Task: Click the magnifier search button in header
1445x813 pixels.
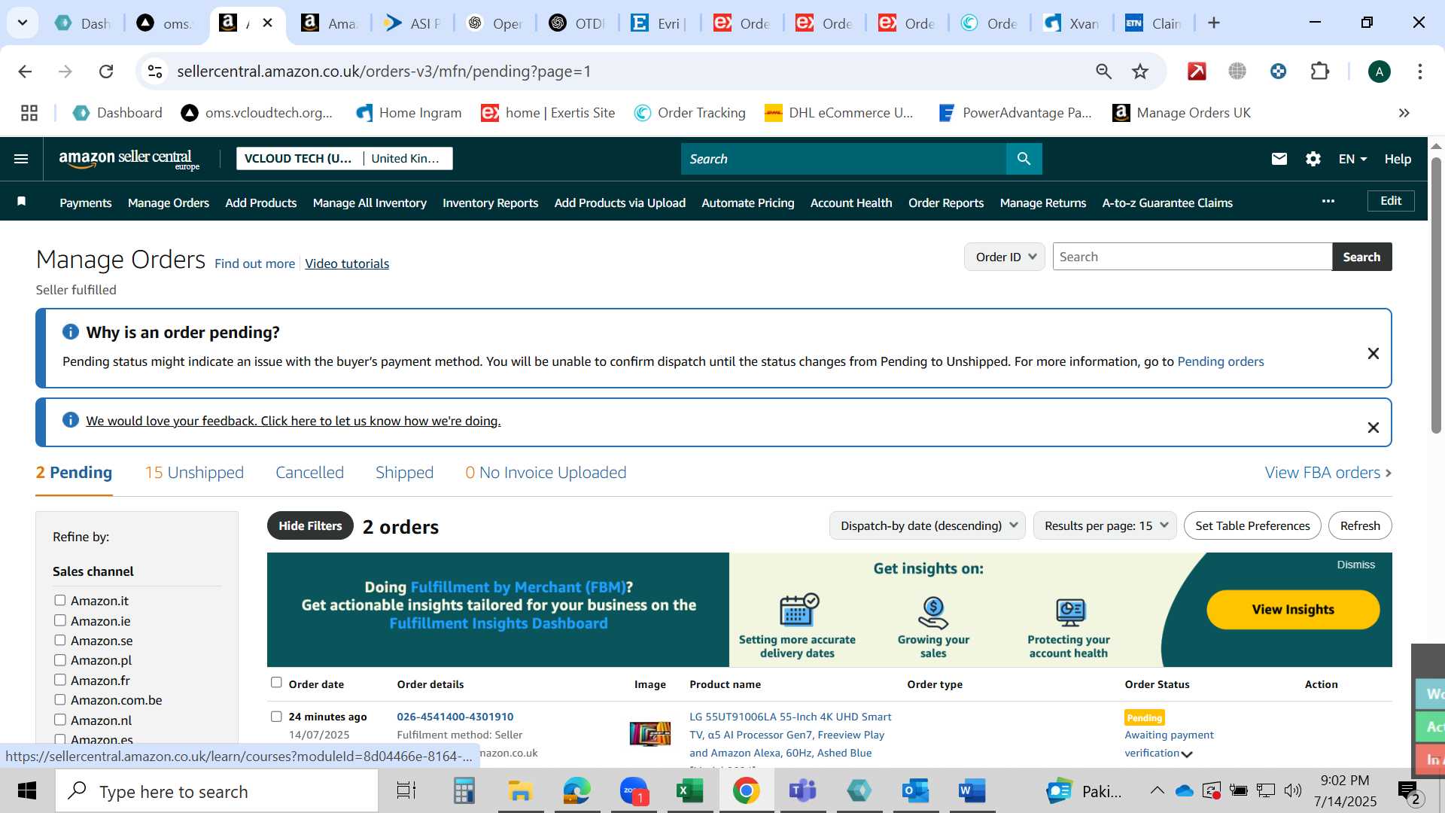Action: [x=1024, y=159]
